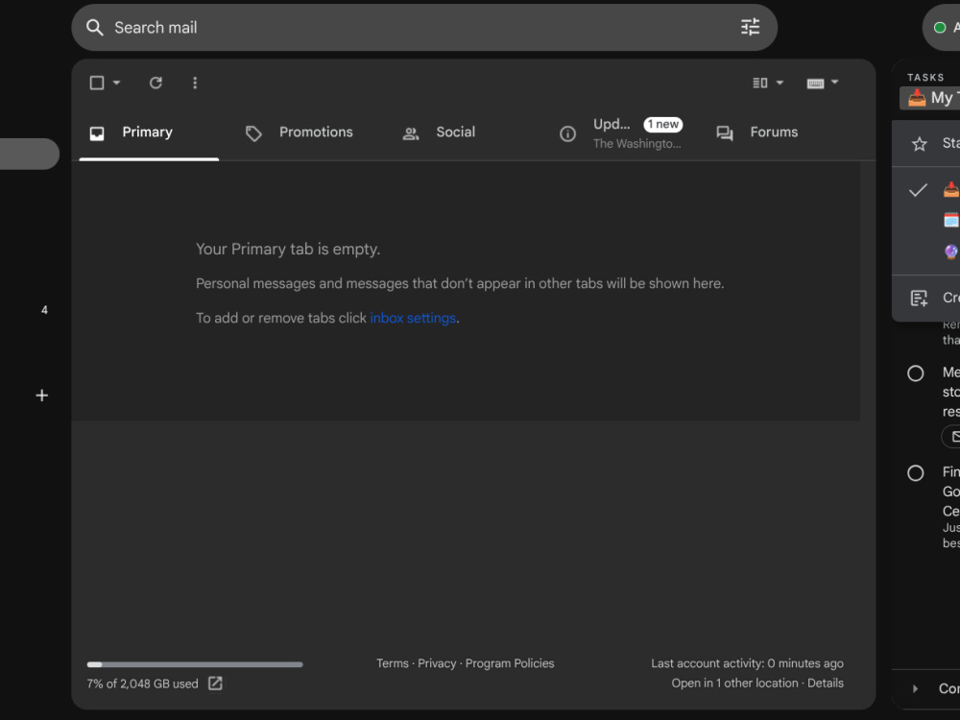
Task: Open the input tools dropdown arrow
Action: 834,82
